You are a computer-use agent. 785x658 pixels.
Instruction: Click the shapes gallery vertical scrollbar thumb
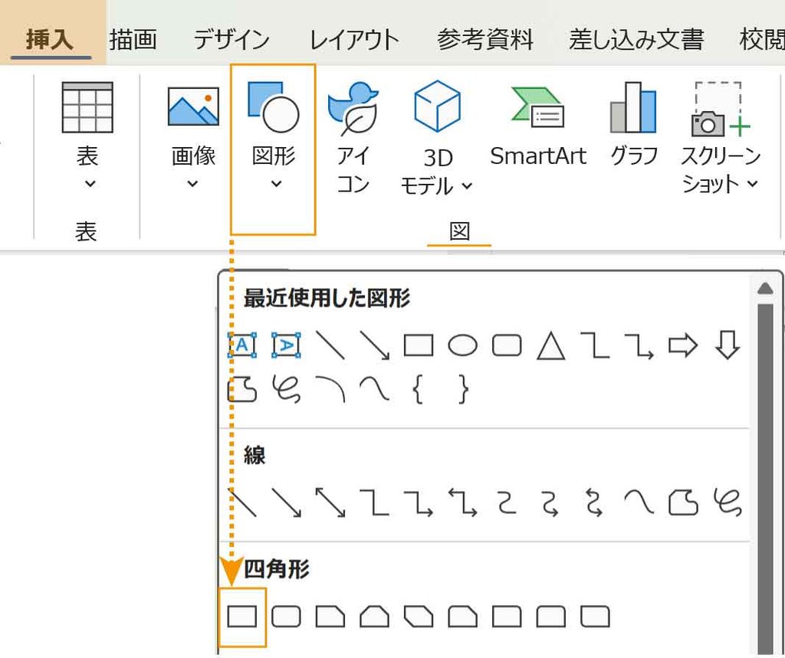point(766,478)
